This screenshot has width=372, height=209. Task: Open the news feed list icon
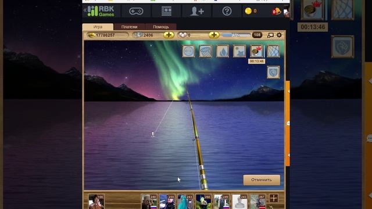166,11
